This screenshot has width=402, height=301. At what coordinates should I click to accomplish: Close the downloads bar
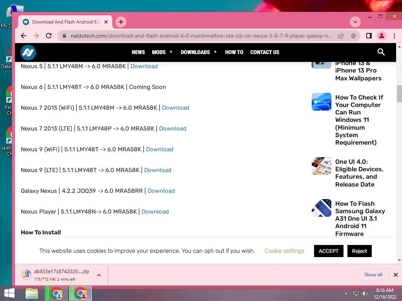396,275
